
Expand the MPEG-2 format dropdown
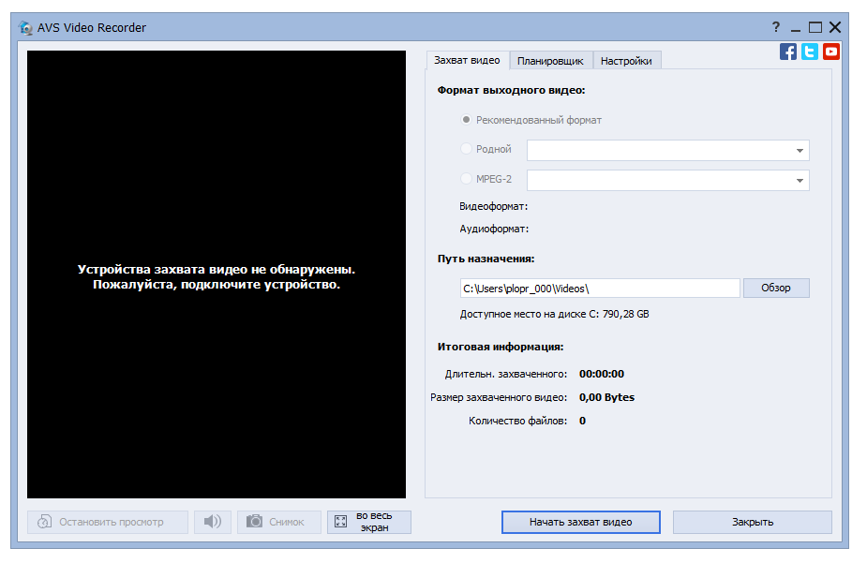coord(800,180)
